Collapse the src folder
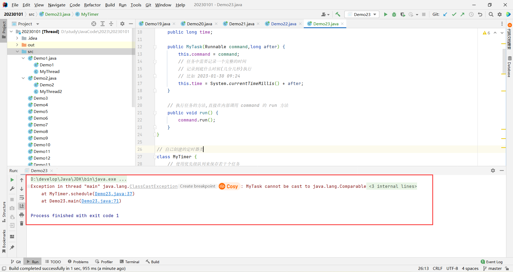 [x=17, y=51]
